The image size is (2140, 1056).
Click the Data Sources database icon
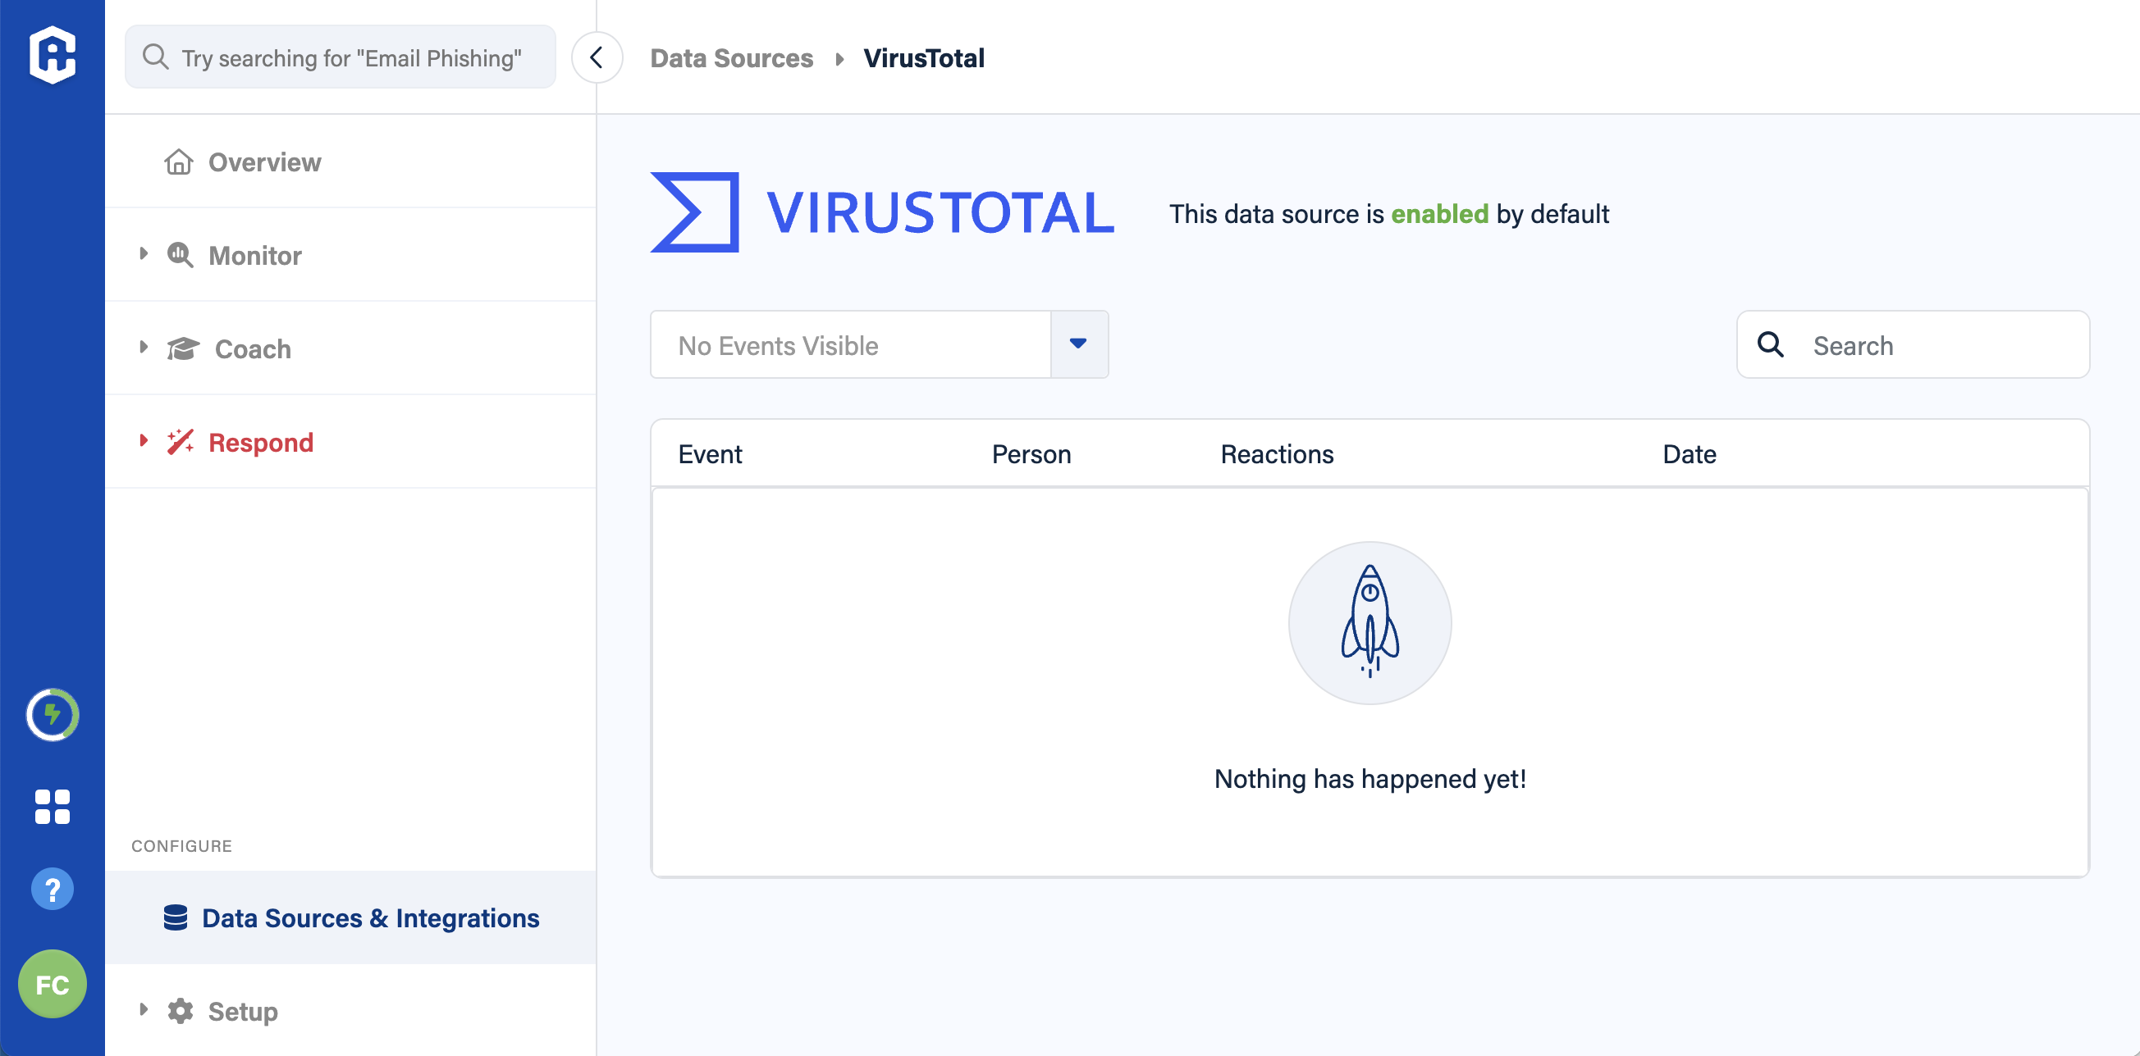pos(176,917)
